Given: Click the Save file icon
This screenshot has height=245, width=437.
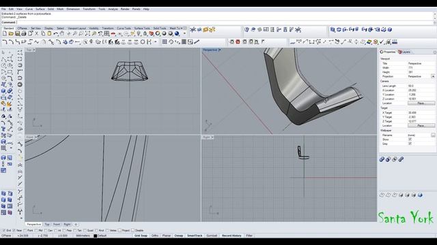Looking at the screenshot, I should coord(17,33).
